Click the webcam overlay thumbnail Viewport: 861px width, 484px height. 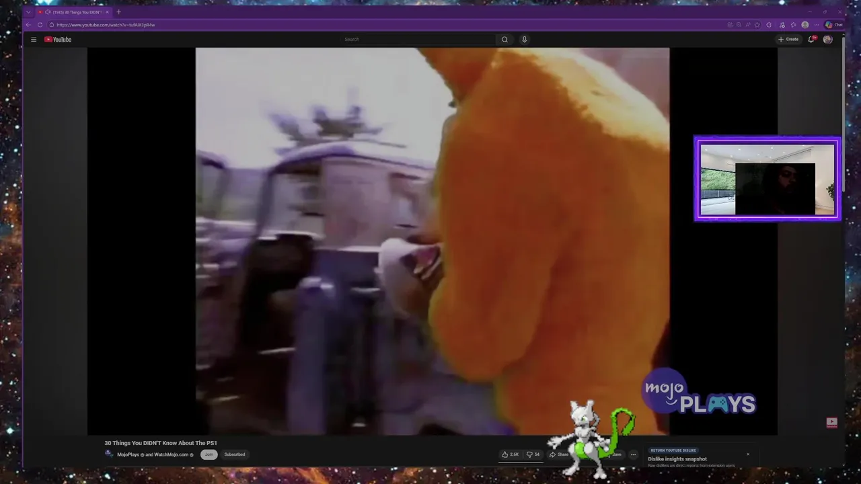768,179
